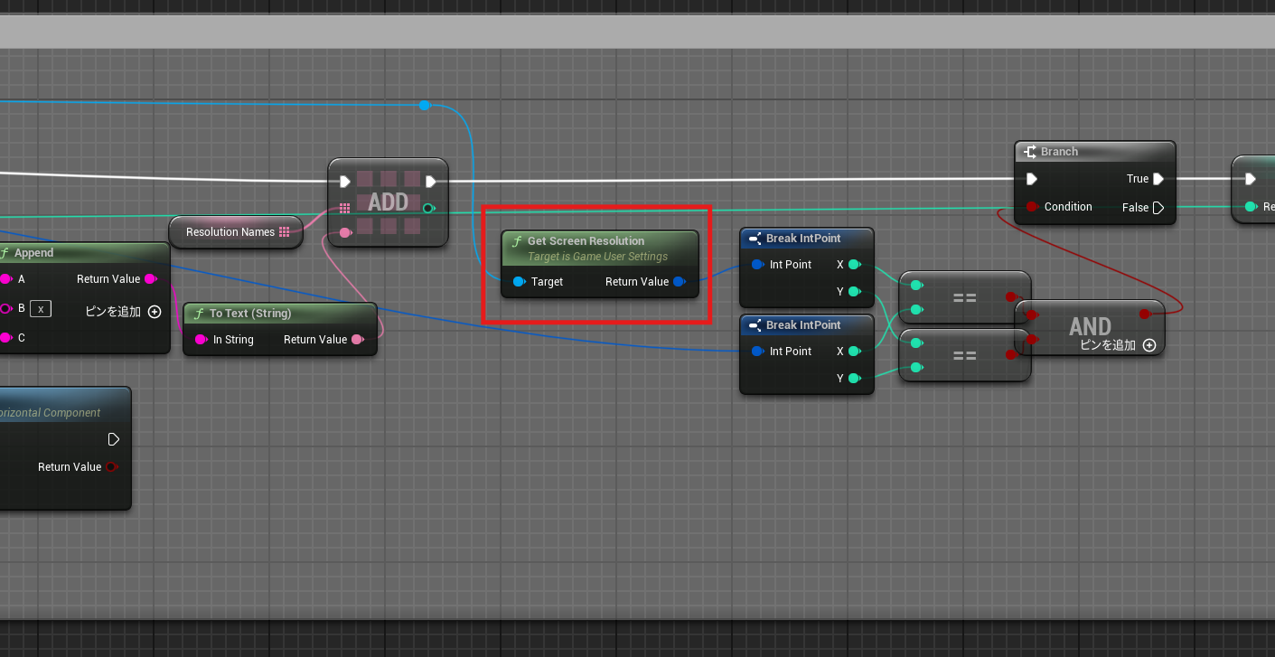
Task: Select the Get Screen Resolution node title
Action: point(586,241)
